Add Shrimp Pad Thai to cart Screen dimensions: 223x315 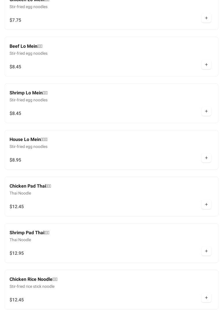(x=206, y=251)
